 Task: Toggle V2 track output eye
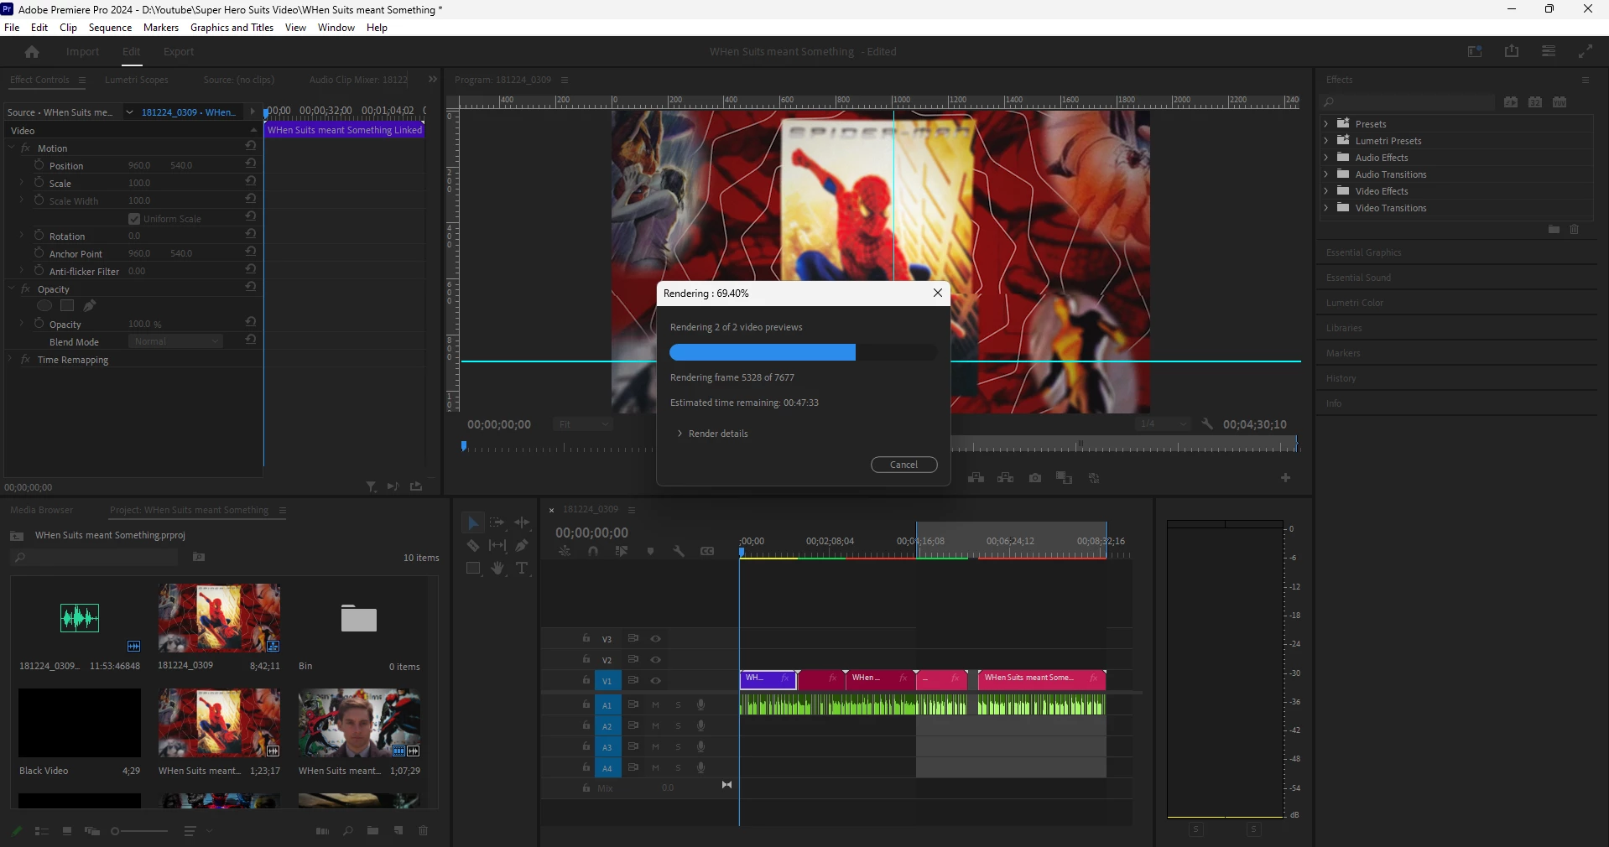coord(656,660)
